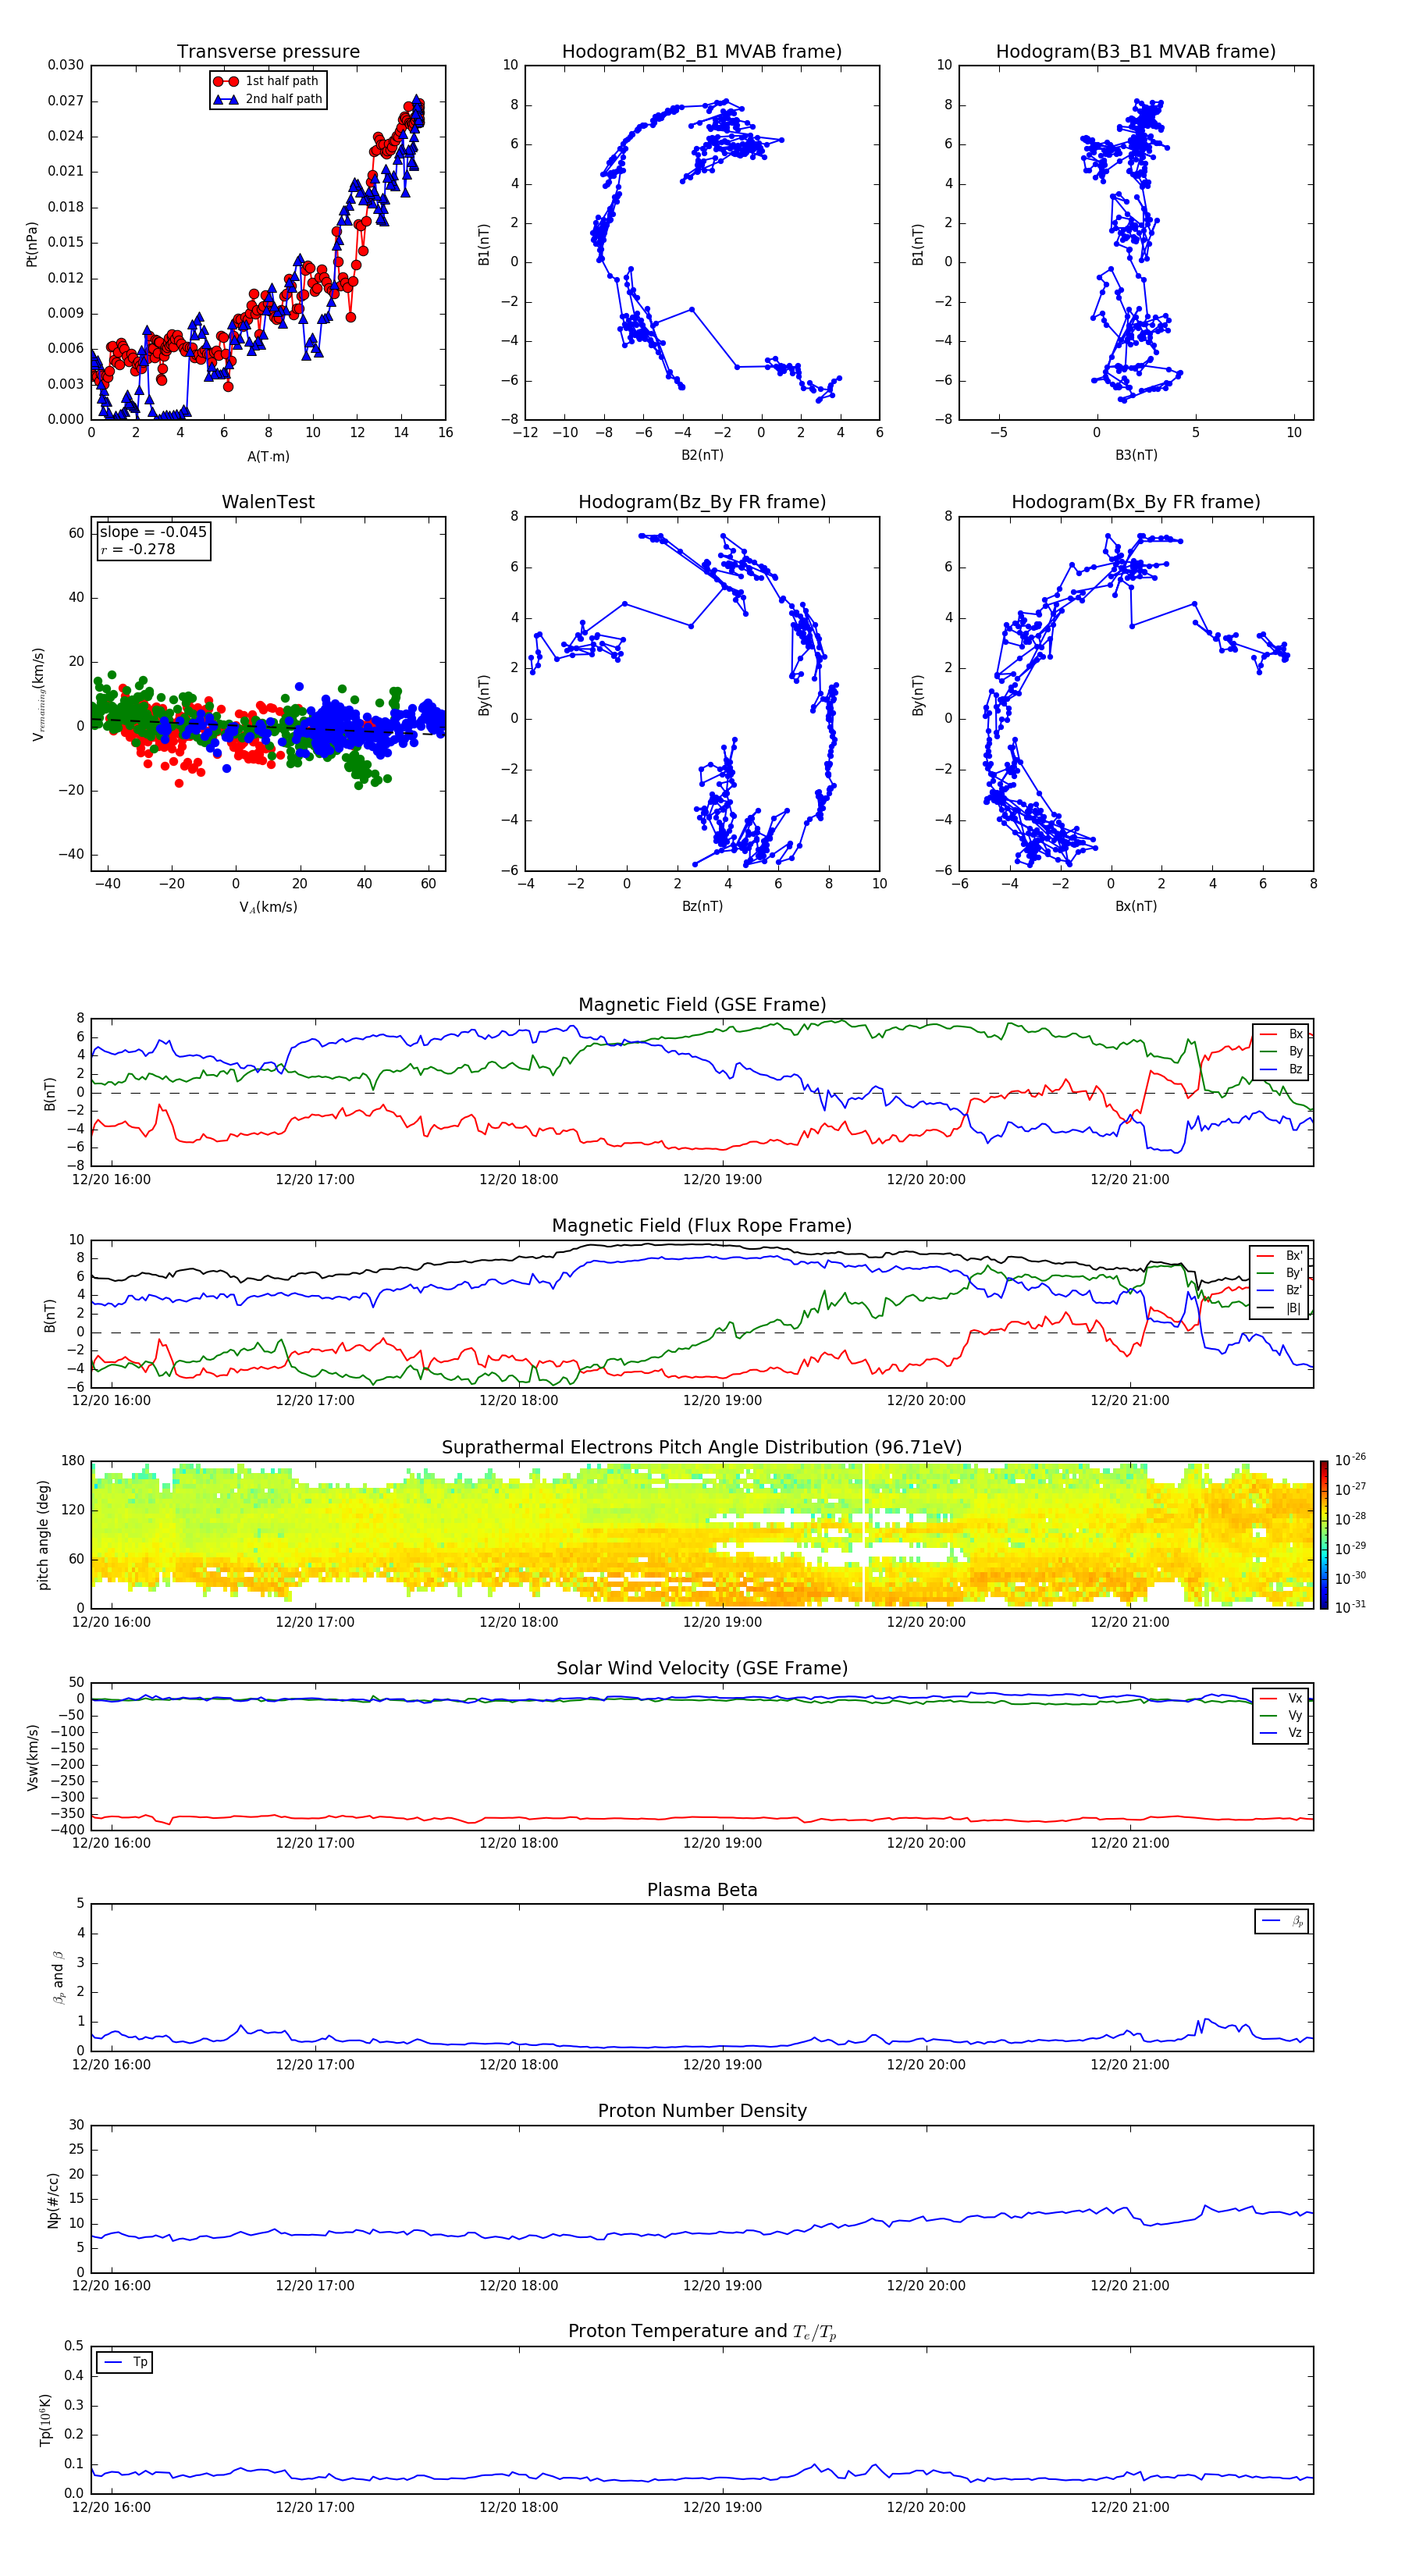Image resolution: width=1405 pixels, height=2576 pixels.
Task: Click the 'Hodogram(B3_B1 MVAB frame)' title
Action: click(1136, 52)
